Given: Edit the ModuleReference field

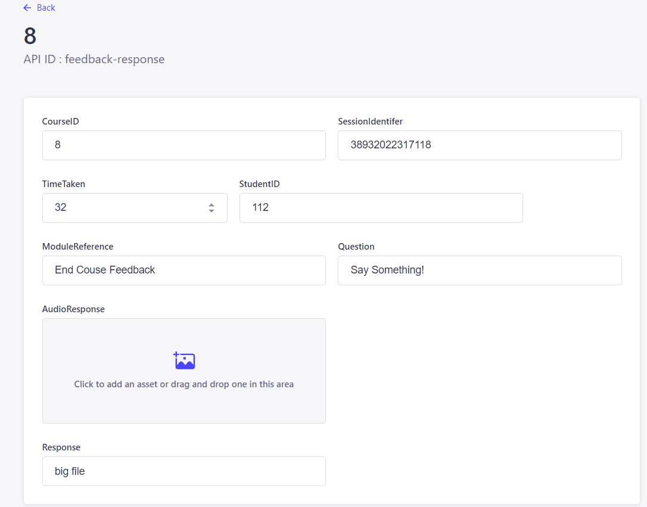Looking at the screenshot, I should [183, 270].
